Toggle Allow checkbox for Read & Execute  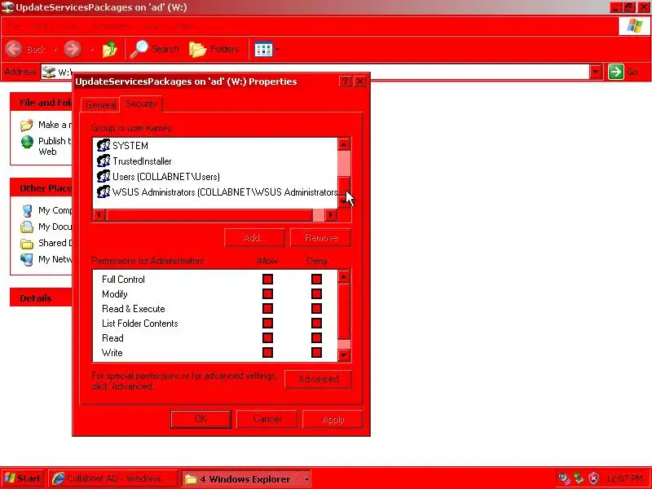268,309
